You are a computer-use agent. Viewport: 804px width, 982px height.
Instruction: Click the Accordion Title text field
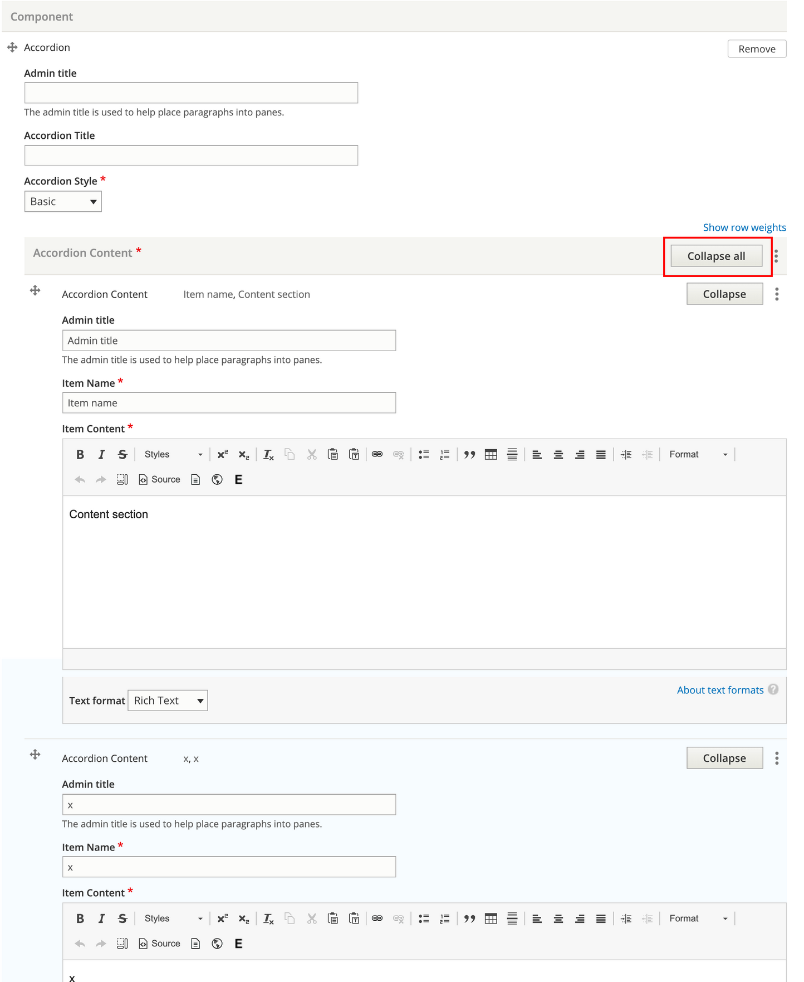pyautogui.click(x=191, y=155)
